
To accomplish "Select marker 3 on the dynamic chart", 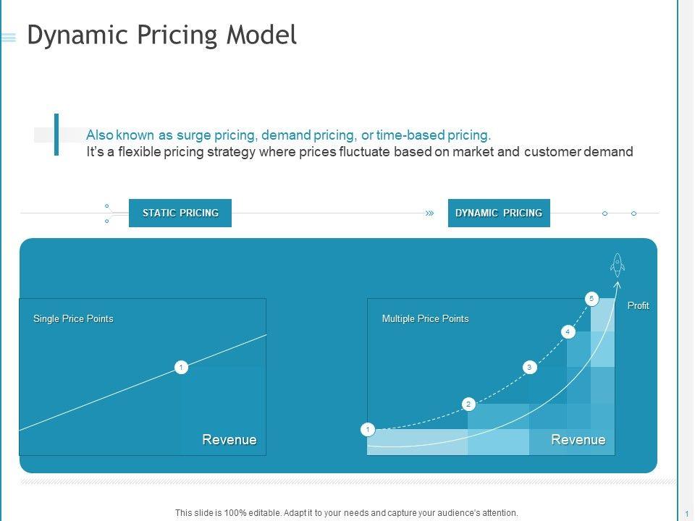I will pyautogui.click(x=529, y=368).
